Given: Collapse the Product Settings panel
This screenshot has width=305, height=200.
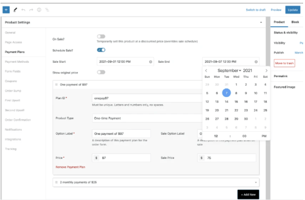Looking at the screenshot, I should click(x=261, y=22).
